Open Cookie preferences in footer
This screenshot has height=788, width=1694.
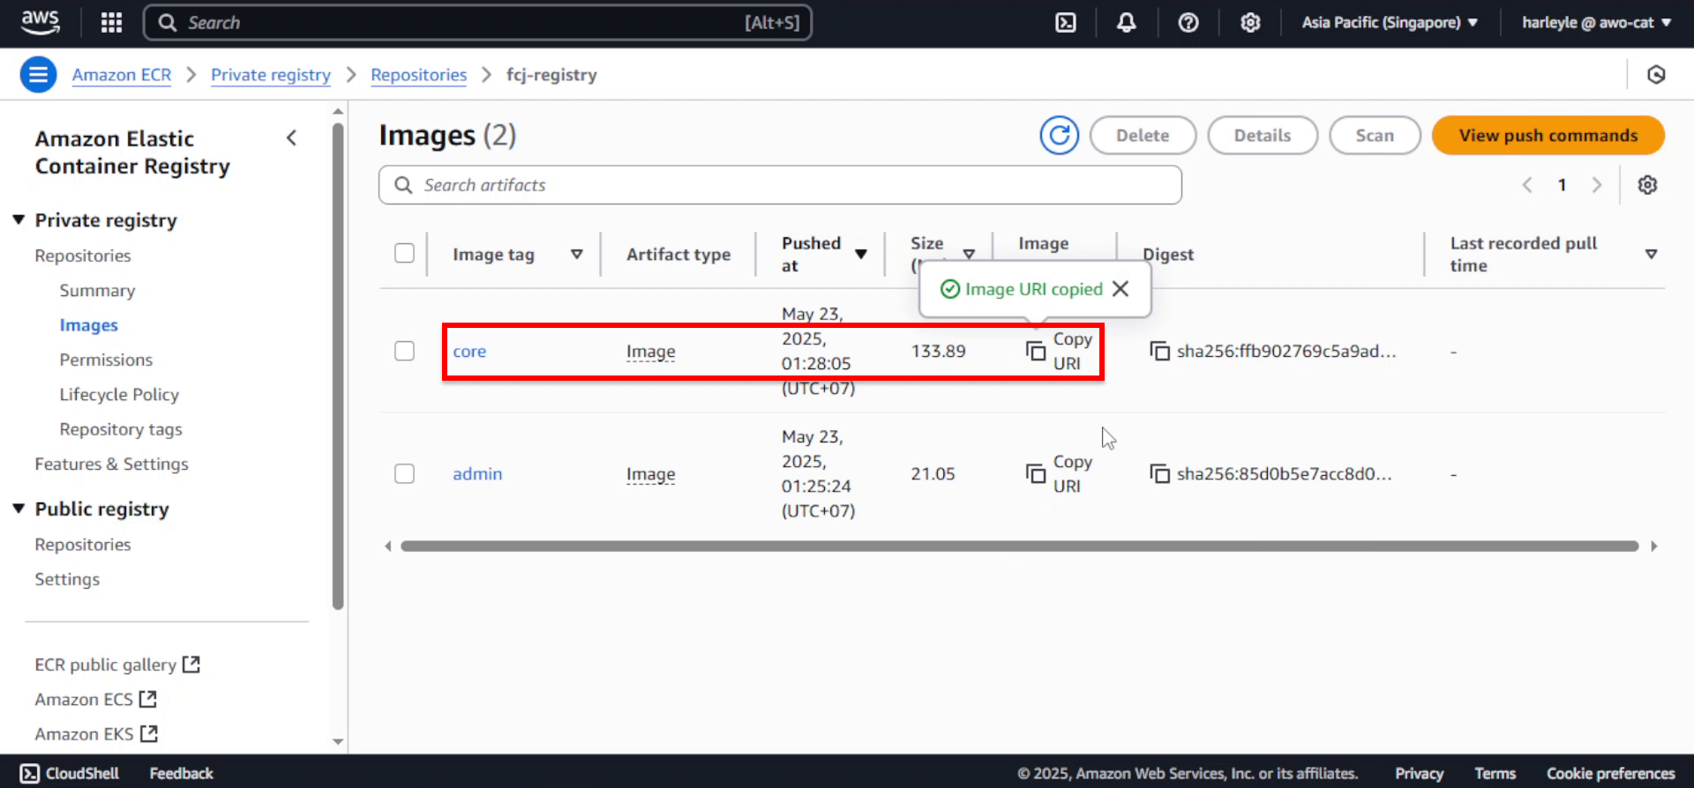(x=1610, y=773)
